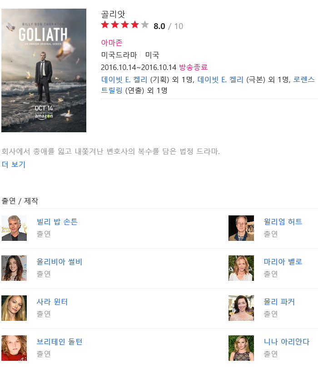This screenshot has height=379, width=318.
Task: Click 올리비아 썰비's profile photo
Action: coord(14,268)
